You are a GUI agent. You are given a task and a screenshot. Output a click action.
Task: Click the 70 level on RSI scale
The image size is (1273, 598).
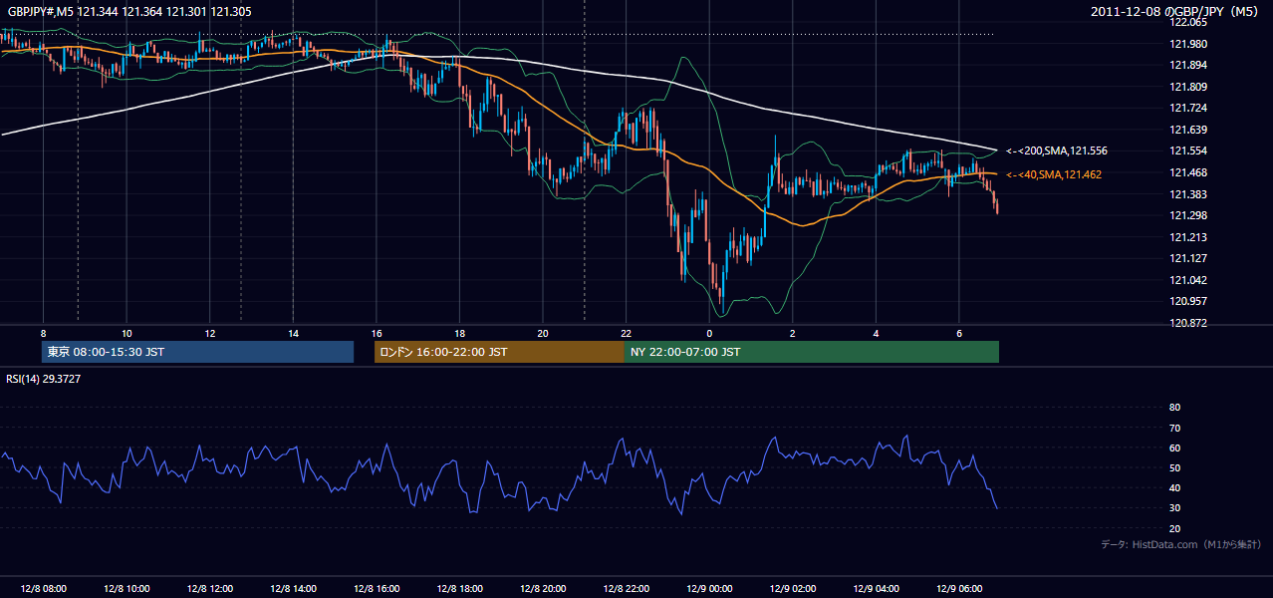1174,428
